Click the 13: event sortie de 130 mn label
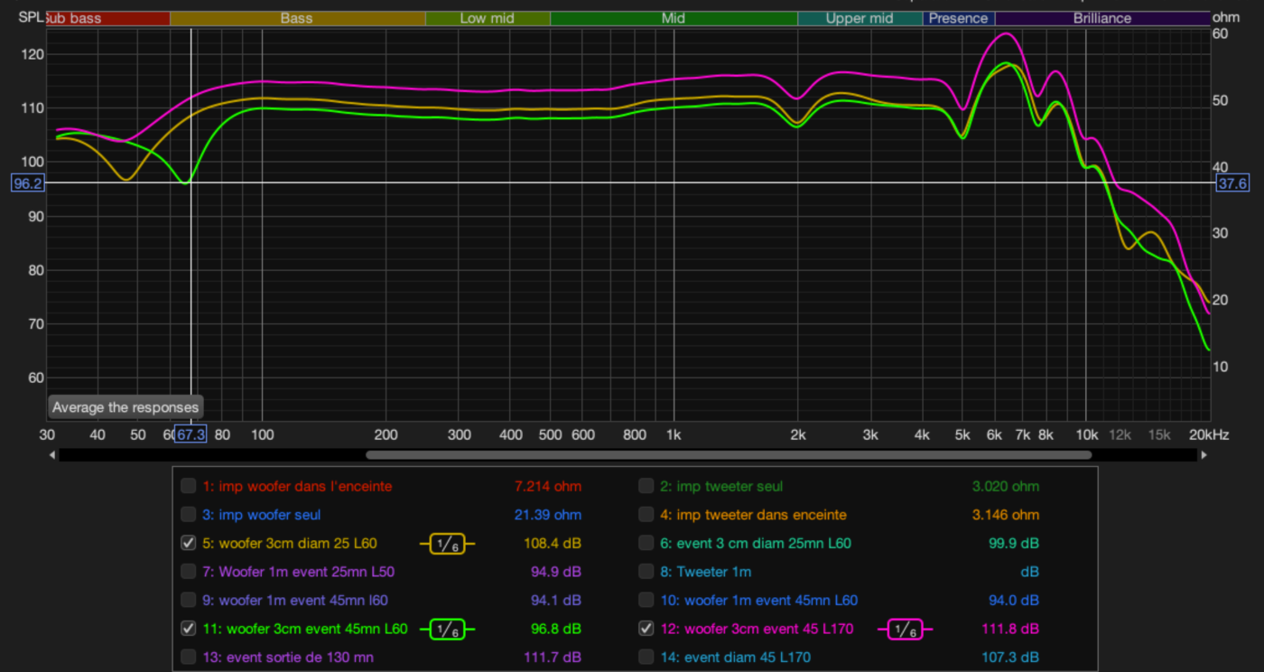This screenshot has height=672, width=1264. (286, 658)
